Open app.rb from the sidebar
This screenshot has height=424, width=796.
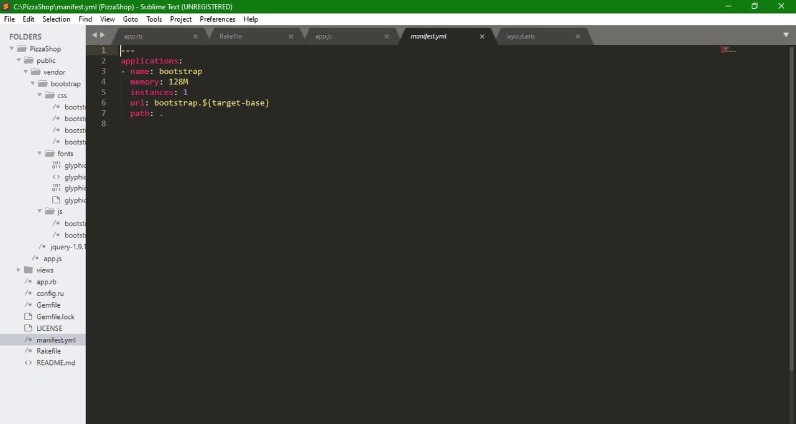pyautogui.click(x=47, y=282)
